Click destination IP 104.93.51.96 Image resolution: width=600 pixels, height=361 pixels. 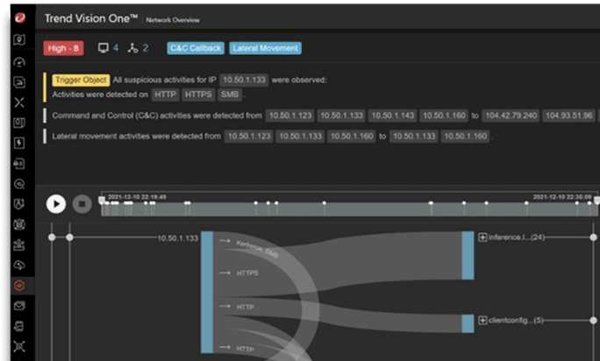point(569,116)
